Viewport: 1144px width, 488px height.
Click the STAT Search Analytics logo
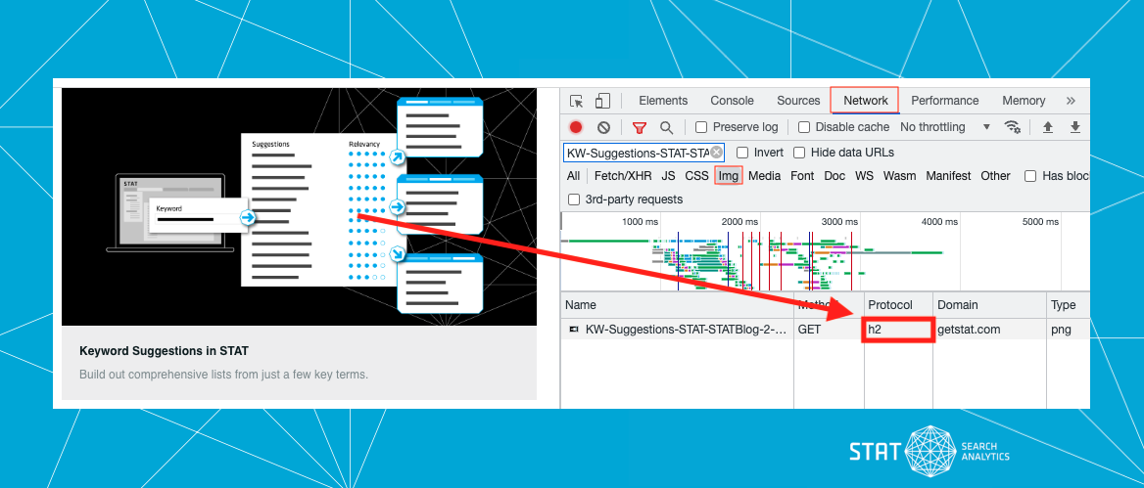(929, 452)
